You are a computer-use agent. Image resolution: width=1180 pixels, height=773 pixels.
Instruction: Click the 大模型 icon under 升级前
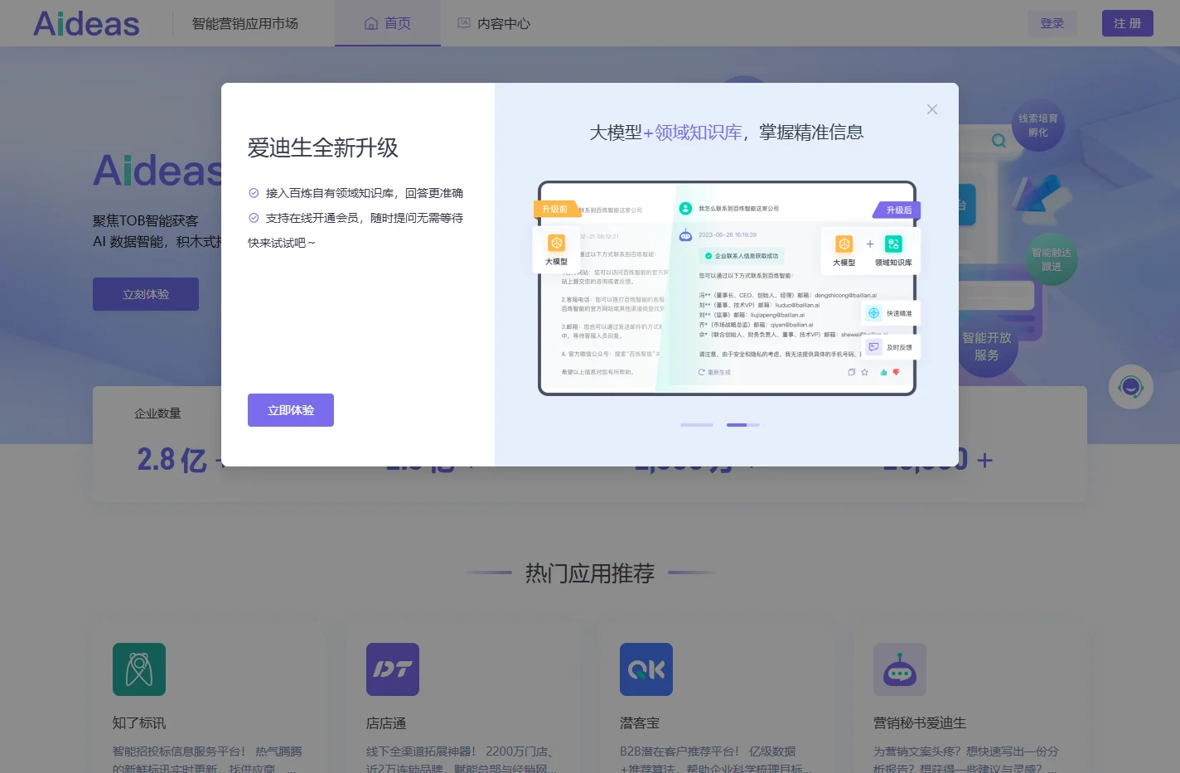point(556,243)
